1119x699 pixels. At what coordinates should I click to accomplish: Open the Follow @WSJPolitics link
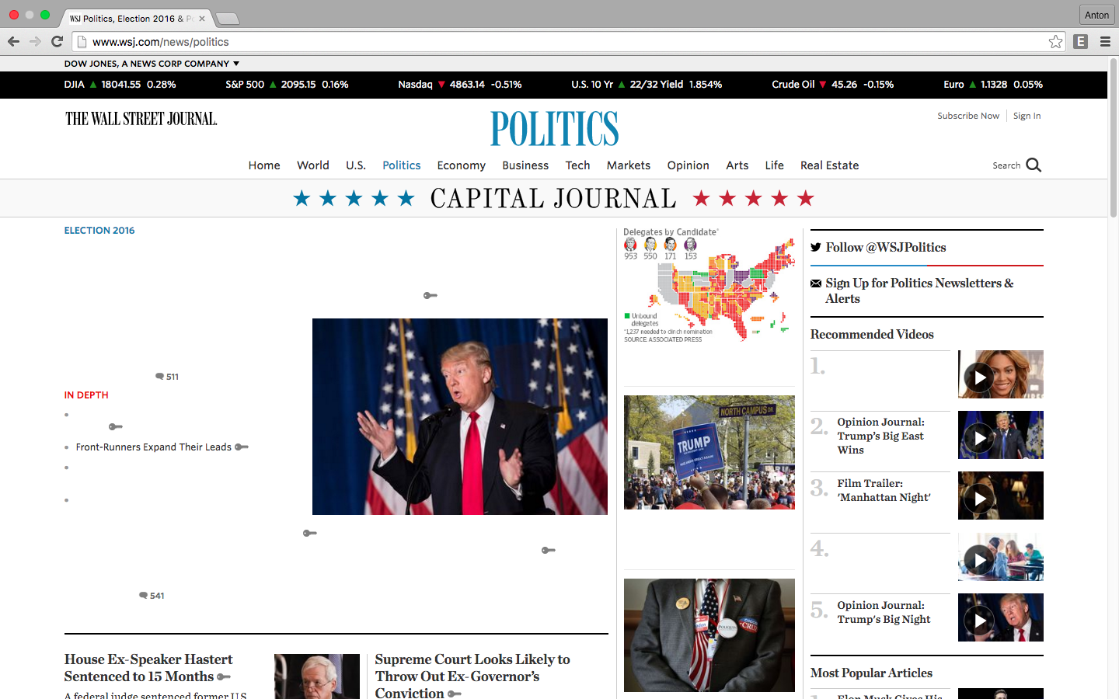(886, 247)
